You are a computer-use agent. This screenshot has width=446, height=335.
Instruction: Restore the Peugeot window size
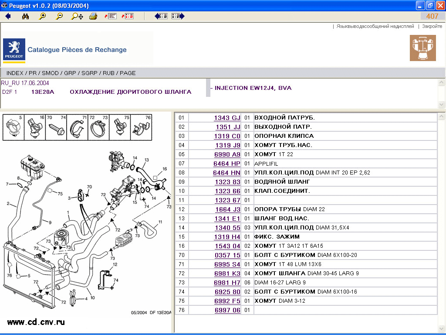pos(430,5)
